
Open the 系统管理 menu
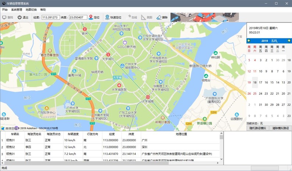pos(17,10)
